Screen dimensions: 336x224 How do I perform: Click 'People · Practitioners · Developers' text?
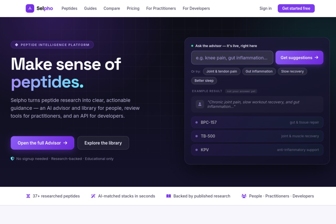281,196
